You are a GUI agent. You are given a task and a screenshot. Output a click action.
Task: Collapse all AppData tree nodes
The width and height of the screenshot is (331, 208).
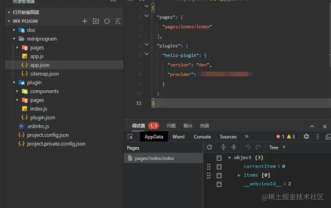(x=234, y=147)
